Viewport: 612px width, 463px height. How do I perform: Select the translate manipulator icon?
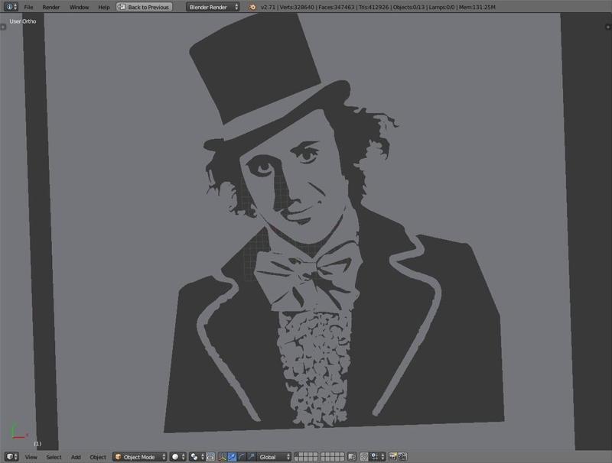click(x=232, y=455)
